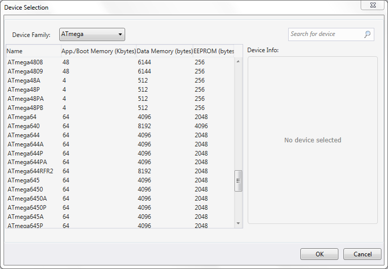Viewport: 388px width, 269px height.
Task: Sort by EEPROM column header
Action: pos(213,51)
